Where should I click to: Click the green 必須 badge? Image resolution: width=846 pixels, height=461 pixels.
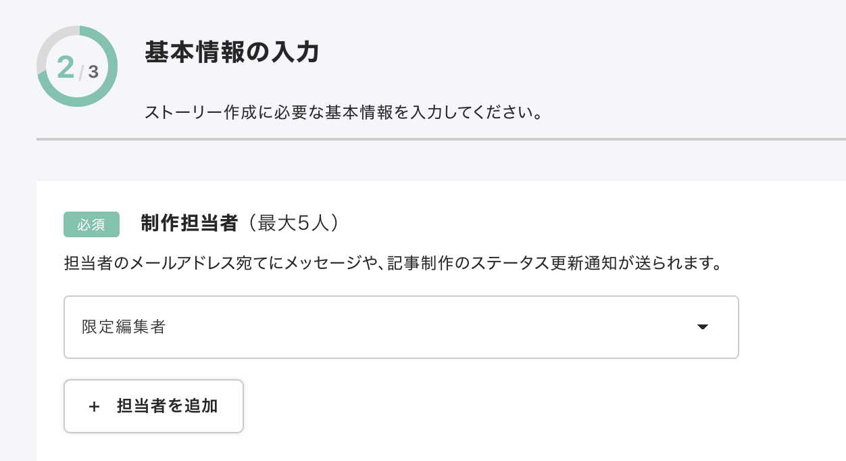click(x=91, y=224)
